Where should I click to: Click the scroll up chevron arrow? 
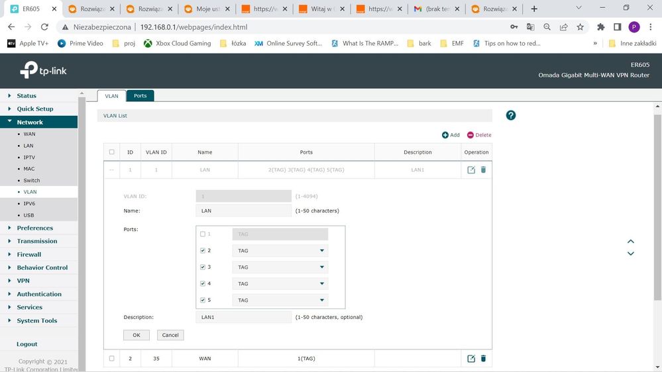click(x=631, y=242)
